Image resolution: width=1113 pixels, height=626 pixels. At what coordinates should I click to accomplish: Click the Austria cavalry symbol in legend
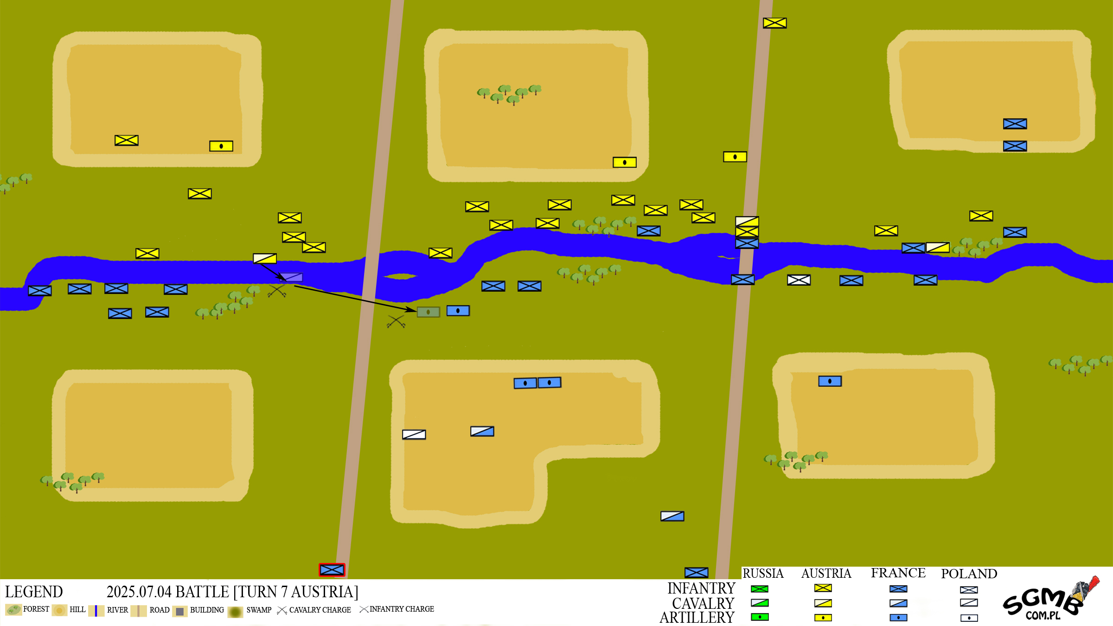(823, 603)
